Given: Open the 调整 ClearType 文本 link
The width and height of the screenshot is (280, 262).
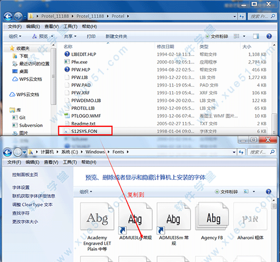Looking at the screenshot, I should point(33,205).
